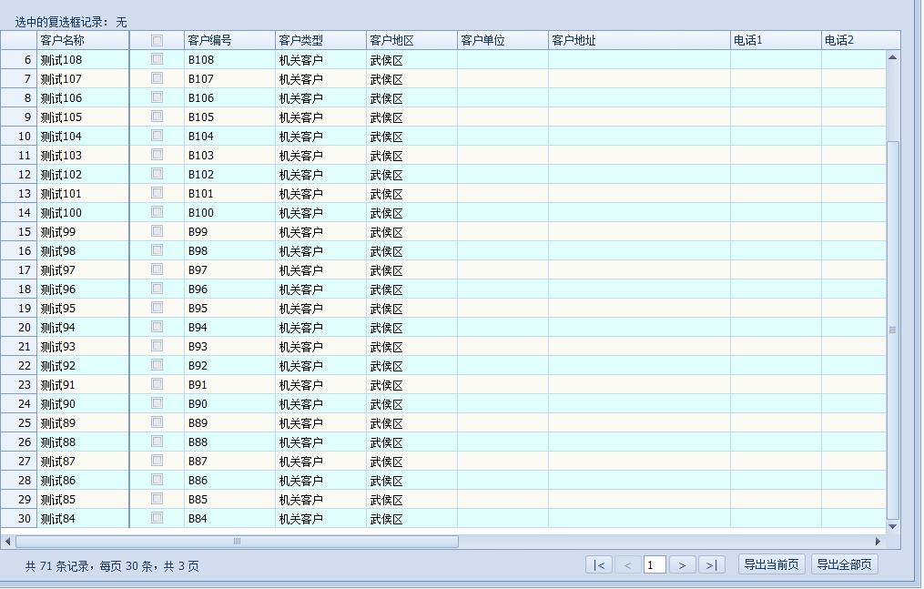Jump to the last page
Screen dimensions: 924x589
coord(712,564)
